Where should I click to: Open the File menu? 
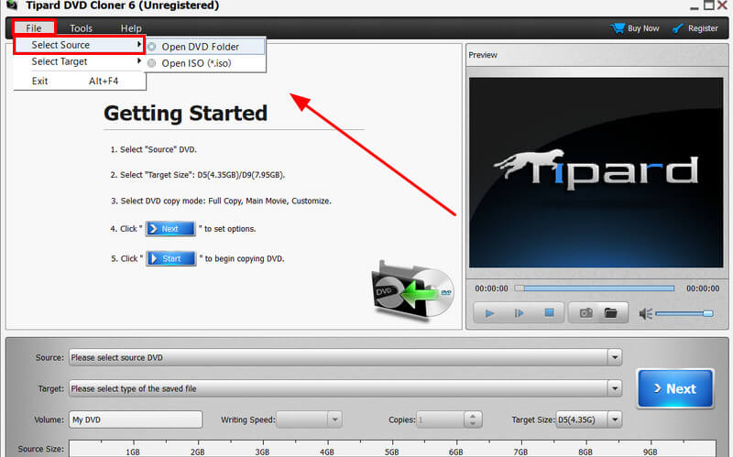pos(34,28)
